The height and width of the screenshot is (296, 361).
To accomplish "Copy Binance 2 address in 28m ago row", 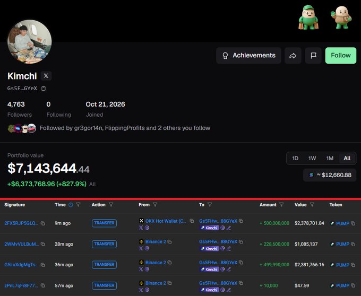I will [x=170, y=242].
